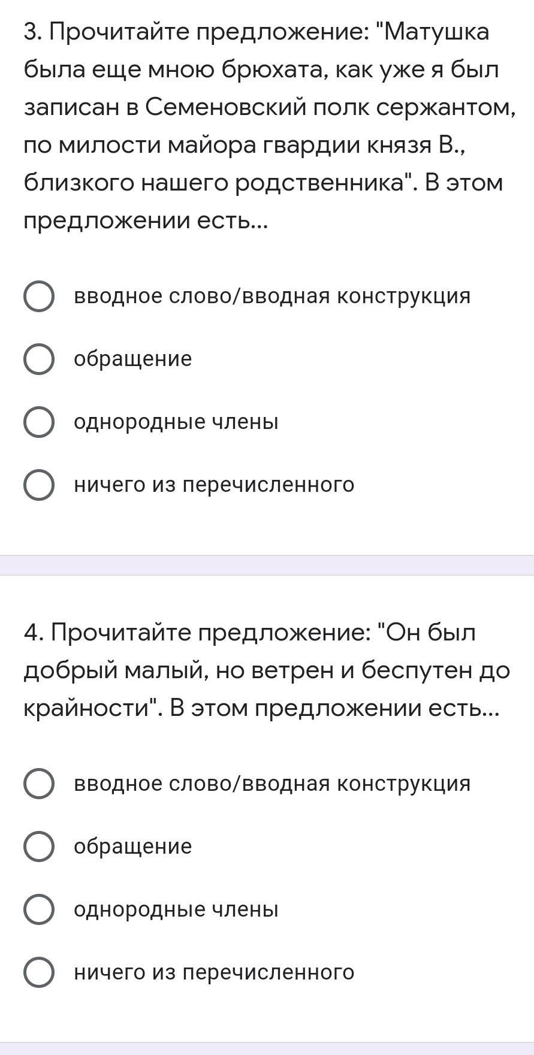Click the 'обращение' label text under question 4
534x1055 pixels.
[133, 846]
